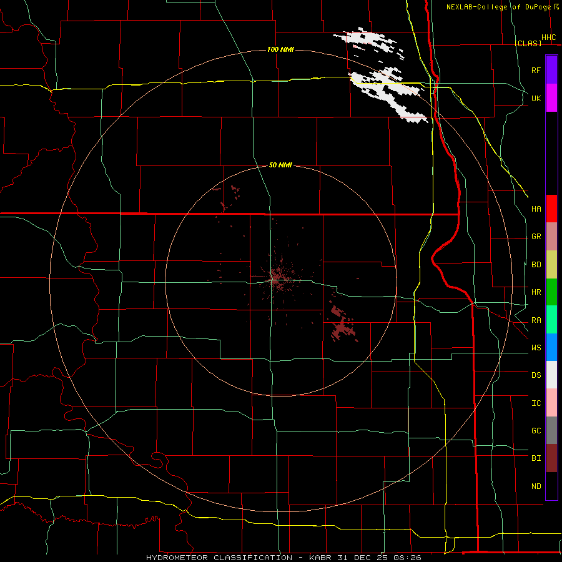Viewport: 562px width, 562px height.
Task: Click the NEXLAB-College of DuPage credit text
Action: tap(498, 7)
